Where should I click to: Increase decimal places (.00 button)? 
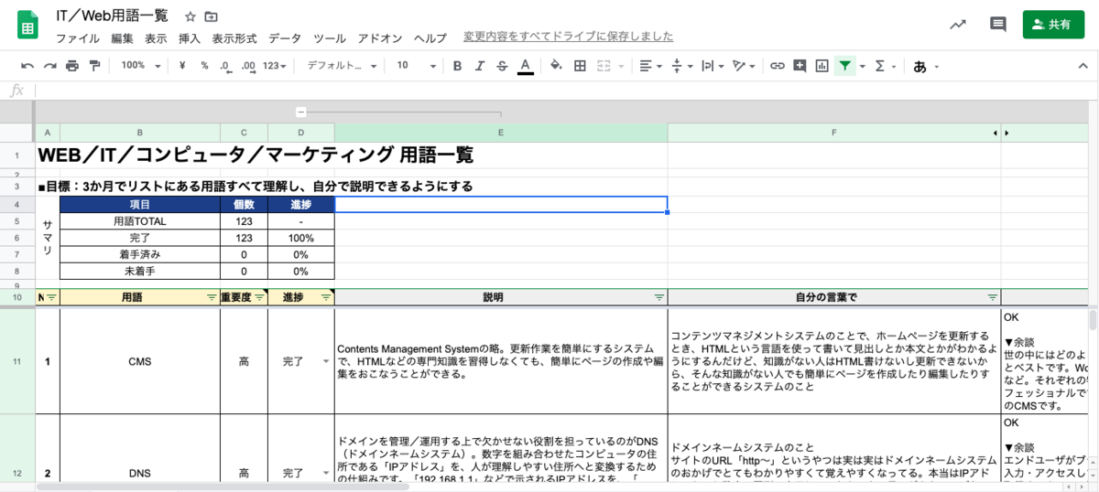(x=248, y=66)
